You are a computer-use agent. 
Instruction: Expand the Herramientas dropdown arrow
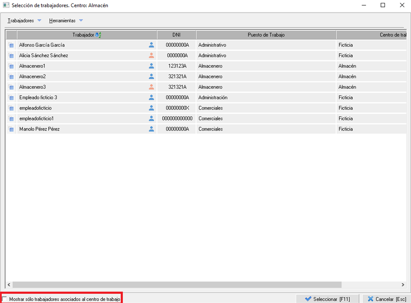(81, 21)
